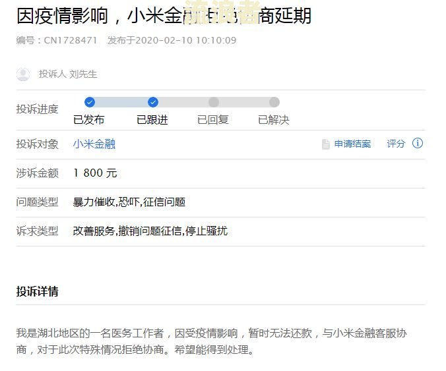Open the 评分 rating link

coord(396,144)
